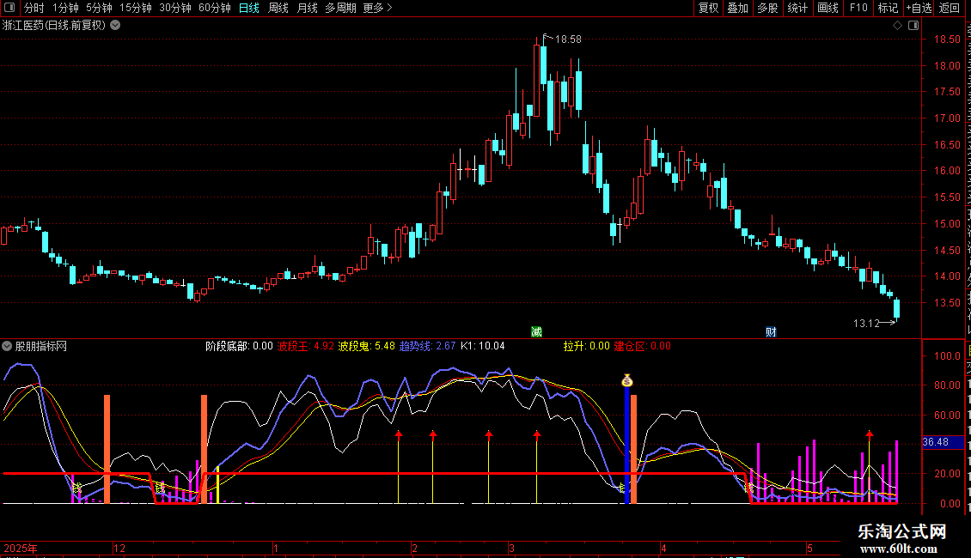The image size is (971, 558).
Task: Open F10 company info
Action: (x=858, y=8)
